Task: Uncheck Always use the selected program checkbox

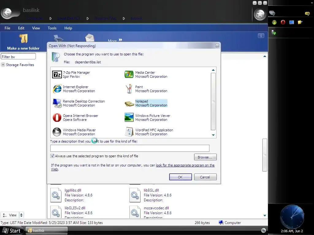Action: 52,156
